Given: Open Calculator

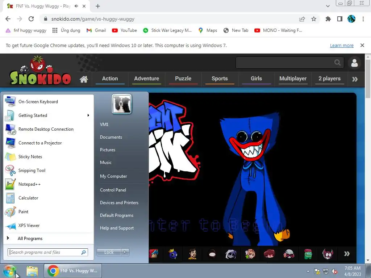Looking at the screenshot, I should click(x=49, y=198).
